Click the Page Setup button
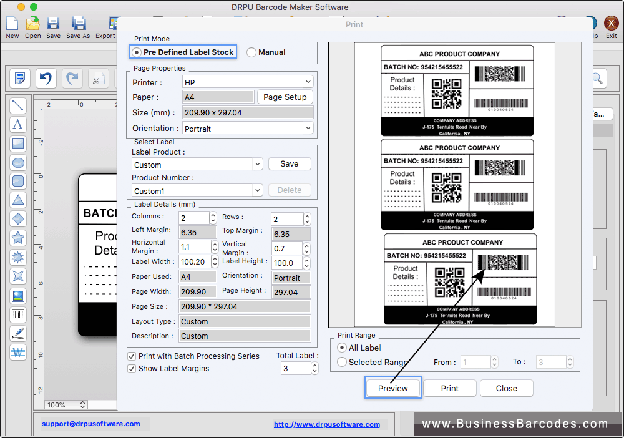Screen dimensions: 624x438 pos(285,97)
